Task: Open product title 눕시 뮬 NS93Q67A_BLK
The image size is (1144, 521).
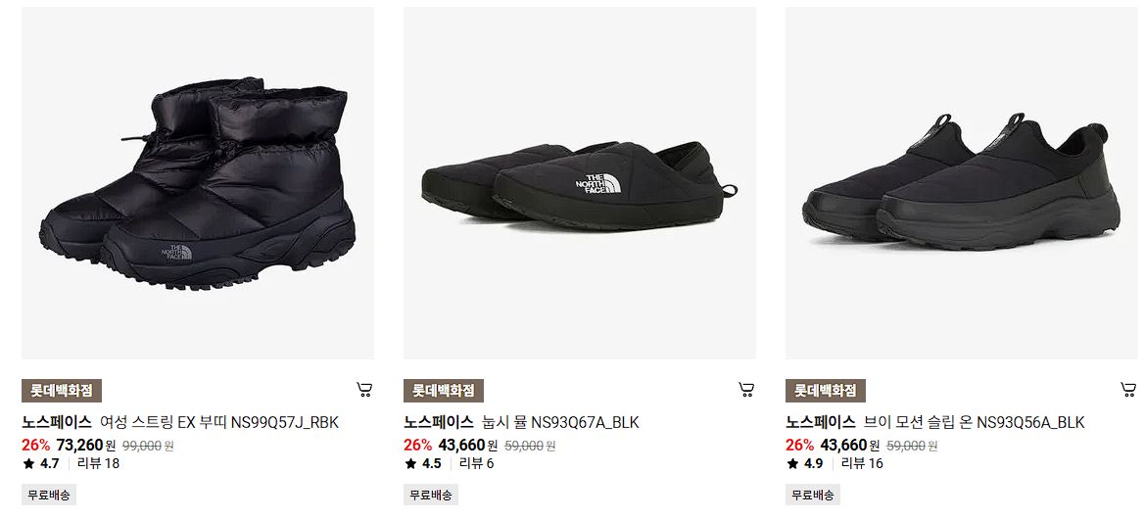Action: coord(560,422)
